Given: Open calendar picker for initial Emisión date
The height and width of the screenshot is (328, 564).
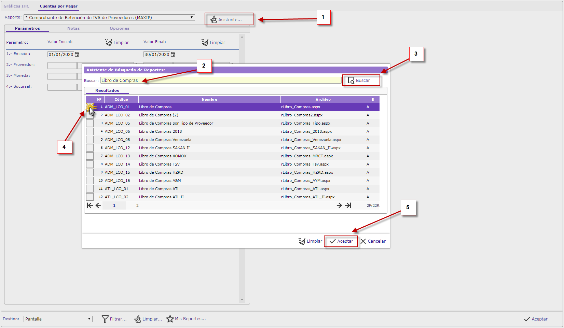Looking at the screenshot, I should pyautogui.click(x=77, y=55).
